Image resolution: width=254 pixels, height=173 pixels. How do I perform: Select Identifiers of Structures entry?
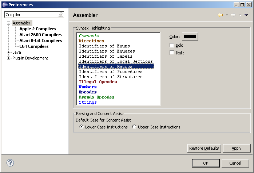(x=111, y=77)
